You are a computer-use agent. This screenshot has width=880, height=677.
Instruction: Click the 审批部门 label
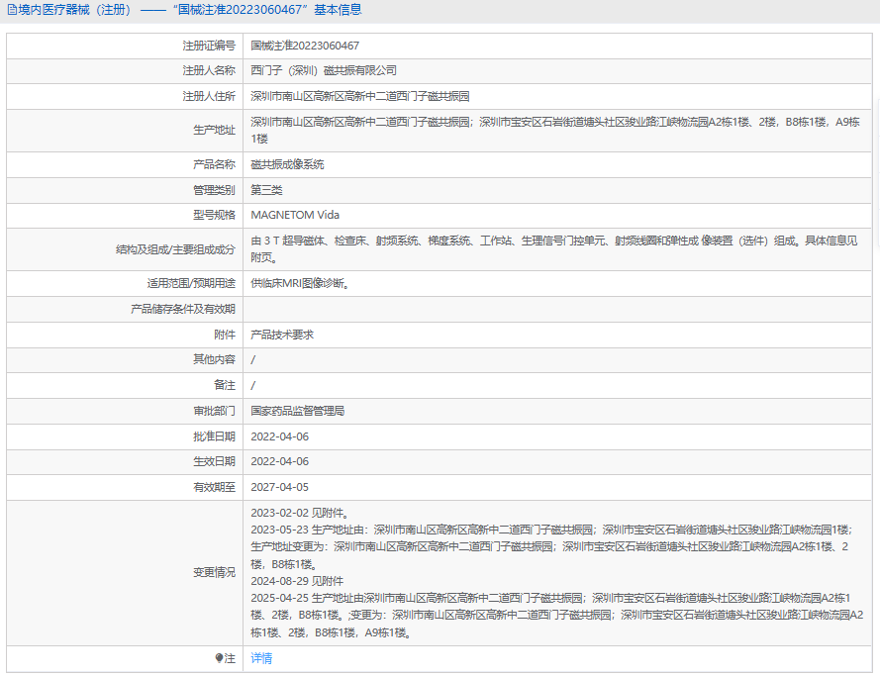pos(215,411)
